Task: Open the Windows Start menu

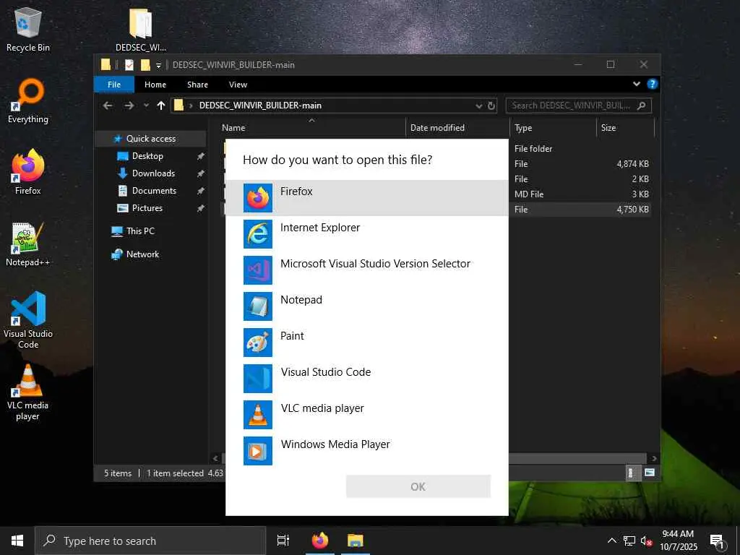Action: (17, 541)
